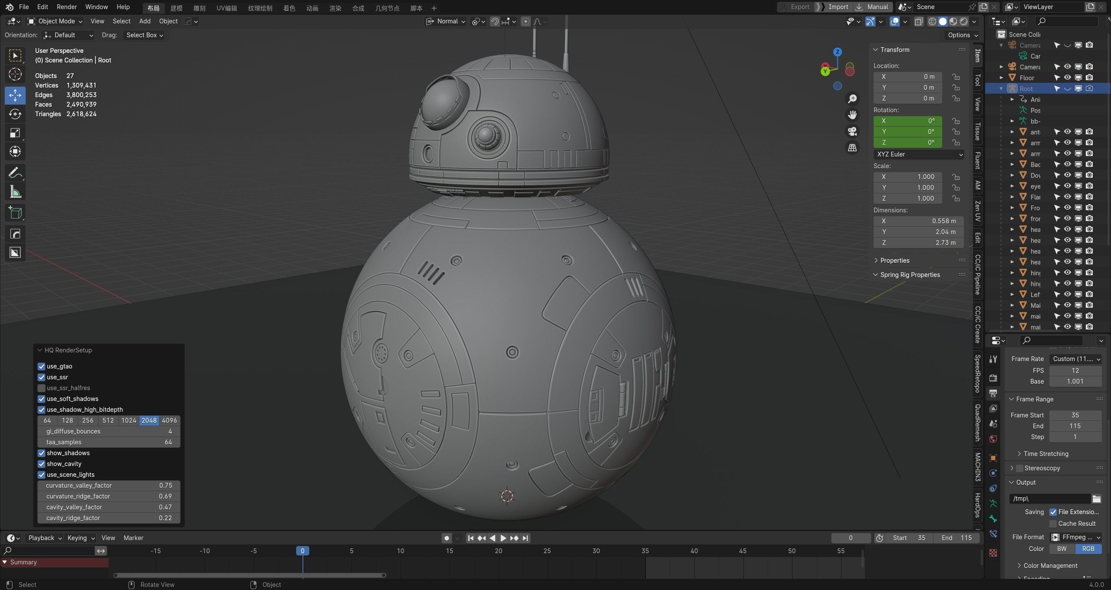
Task: Click the zoom magnifier viewport icon
Action: tap(852, 99)
